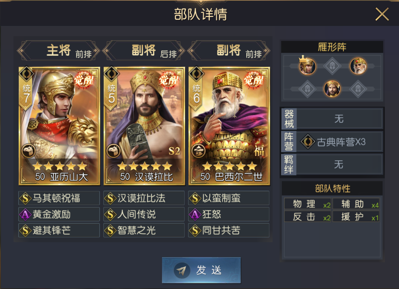Click the 器械 equipment slot
The image size is (399, 289).
point(332,119)
